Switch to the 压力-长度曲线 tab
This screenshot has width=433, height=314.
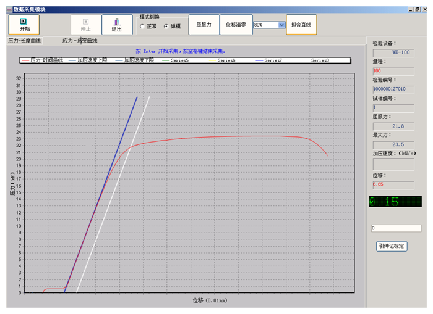pos(24,41)
